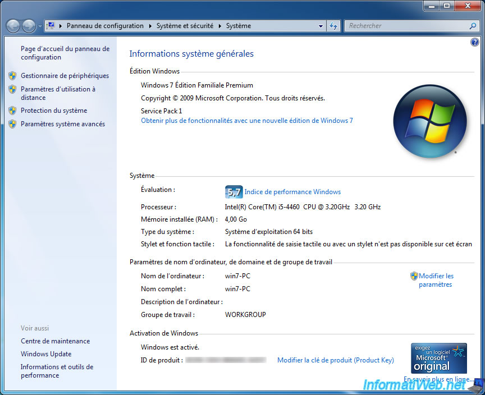The width and height of the screenshot is (485, 395).
Task: Expand the arrow after Système et sécurité breadcrumb
Action: (x=221, y=26)
